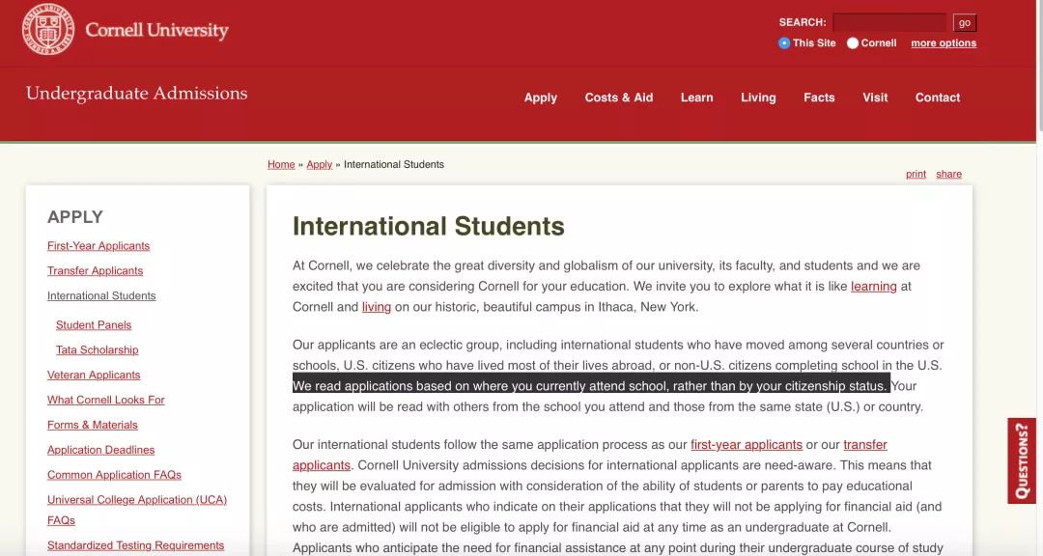Go to Apply in the breadcrumb
Image resolution: width=1043 pixels, height=556 pixels.
tap(319, 164)
